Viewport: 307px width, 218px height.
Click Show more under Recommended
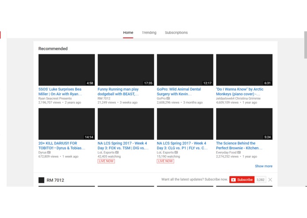click(x=264, y=166)
